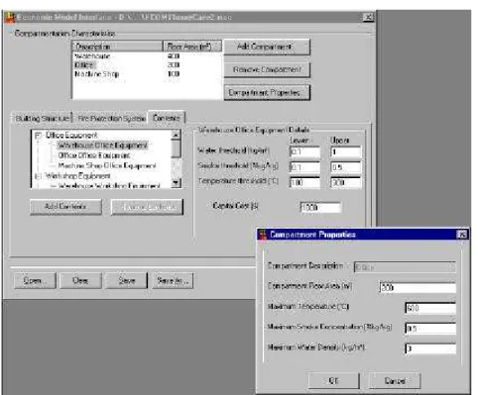Click the Save button
Viewport: 478px width, 395px height.
(126, 281)
